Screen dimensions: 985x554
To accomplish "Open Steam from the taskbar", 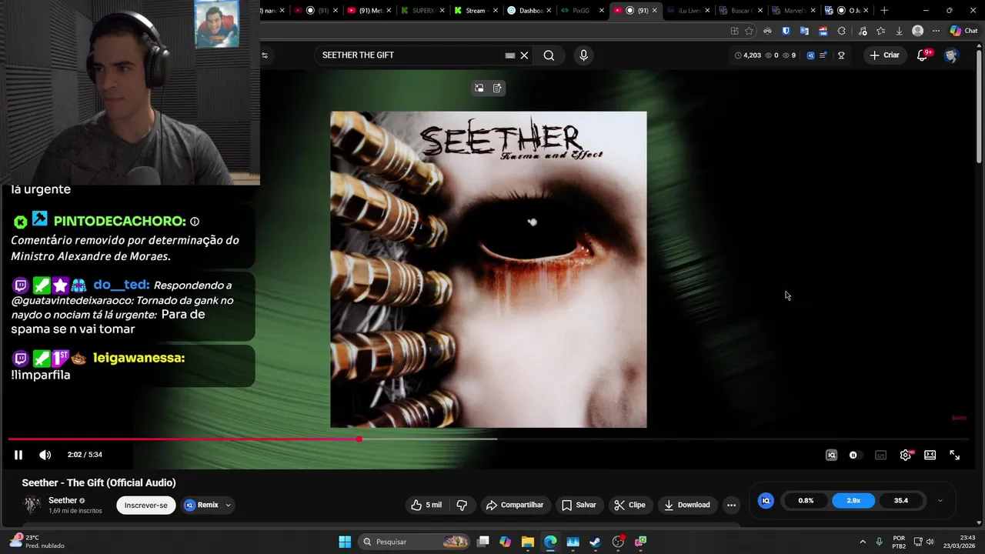I will pos(595,542).
